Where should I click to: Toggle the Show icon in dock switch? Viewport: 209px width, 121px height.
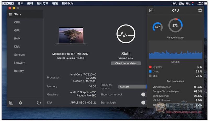tap(144, 95)
